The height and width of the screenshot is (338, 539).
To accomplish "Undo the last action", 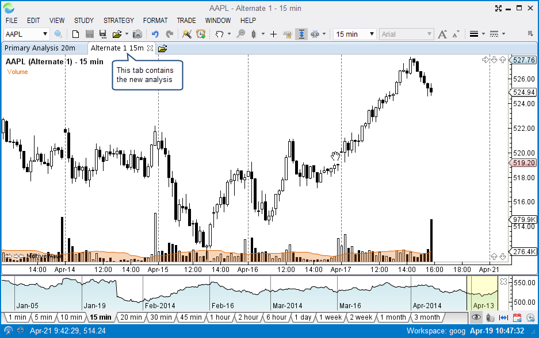I will tap(155, 34).
